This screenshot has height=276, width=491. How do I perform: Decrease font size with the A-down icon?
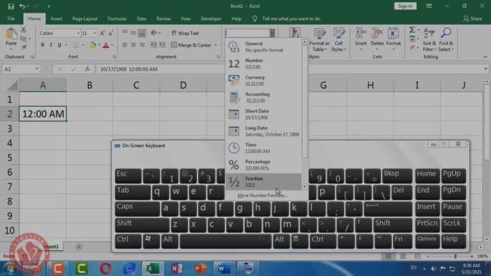click(111, 33)
